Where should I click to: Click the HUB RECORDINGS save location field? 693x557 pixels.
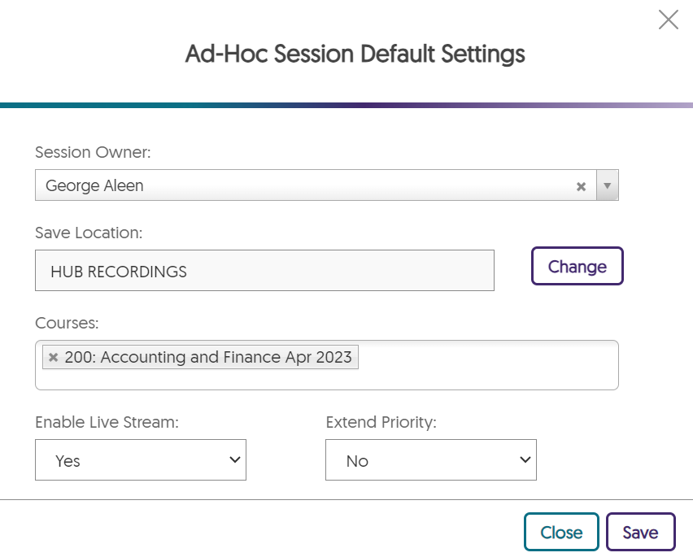coord(264,271)
